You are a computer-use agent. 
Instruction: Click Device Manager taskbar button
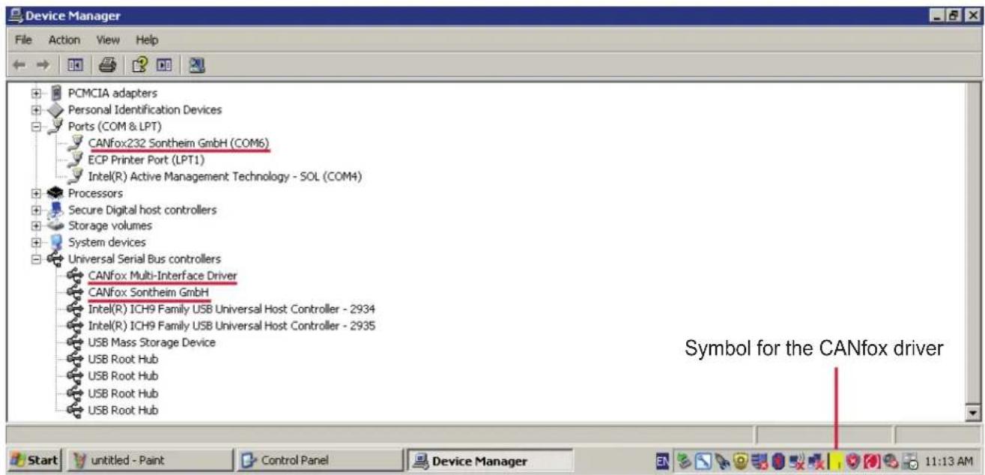(491, 461)
